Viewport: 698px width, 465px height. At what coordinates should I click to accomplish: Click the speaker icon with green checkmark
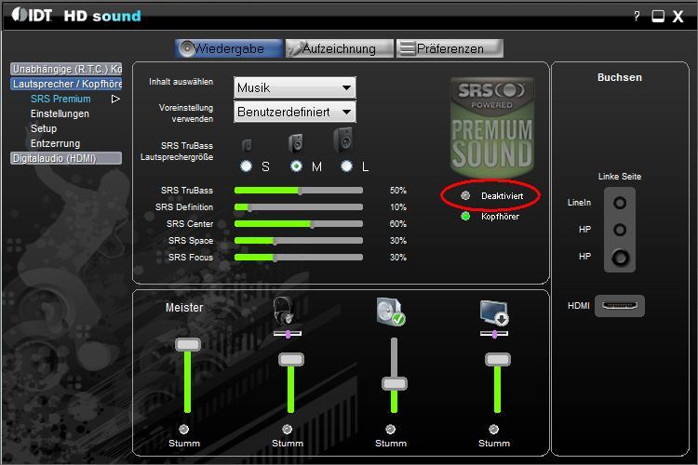(390, 311)
